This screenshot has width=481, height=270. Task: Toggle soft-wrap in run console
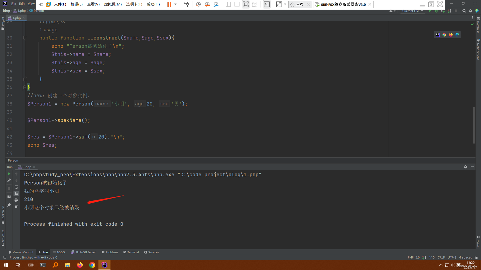tap(16, 187)
